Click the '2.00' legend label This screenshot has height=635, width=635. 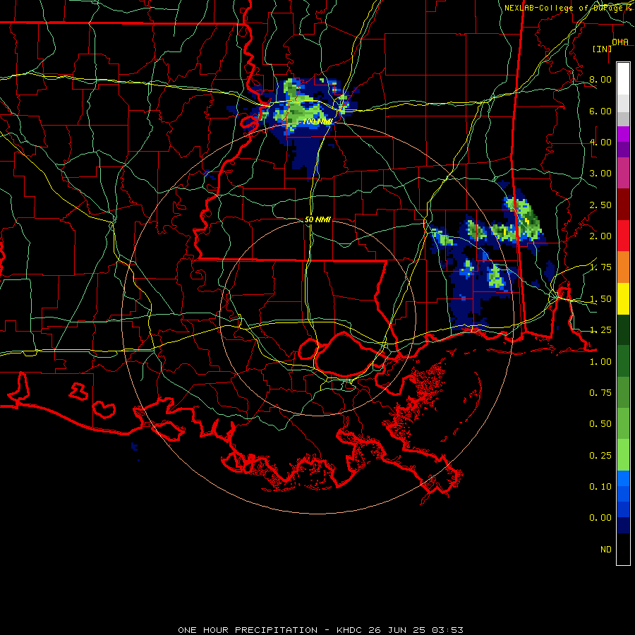(x=600, y=236)
